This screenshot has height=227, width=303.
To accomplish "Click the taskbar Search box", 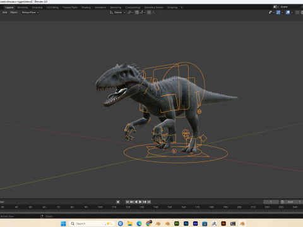I will [92, 223].
